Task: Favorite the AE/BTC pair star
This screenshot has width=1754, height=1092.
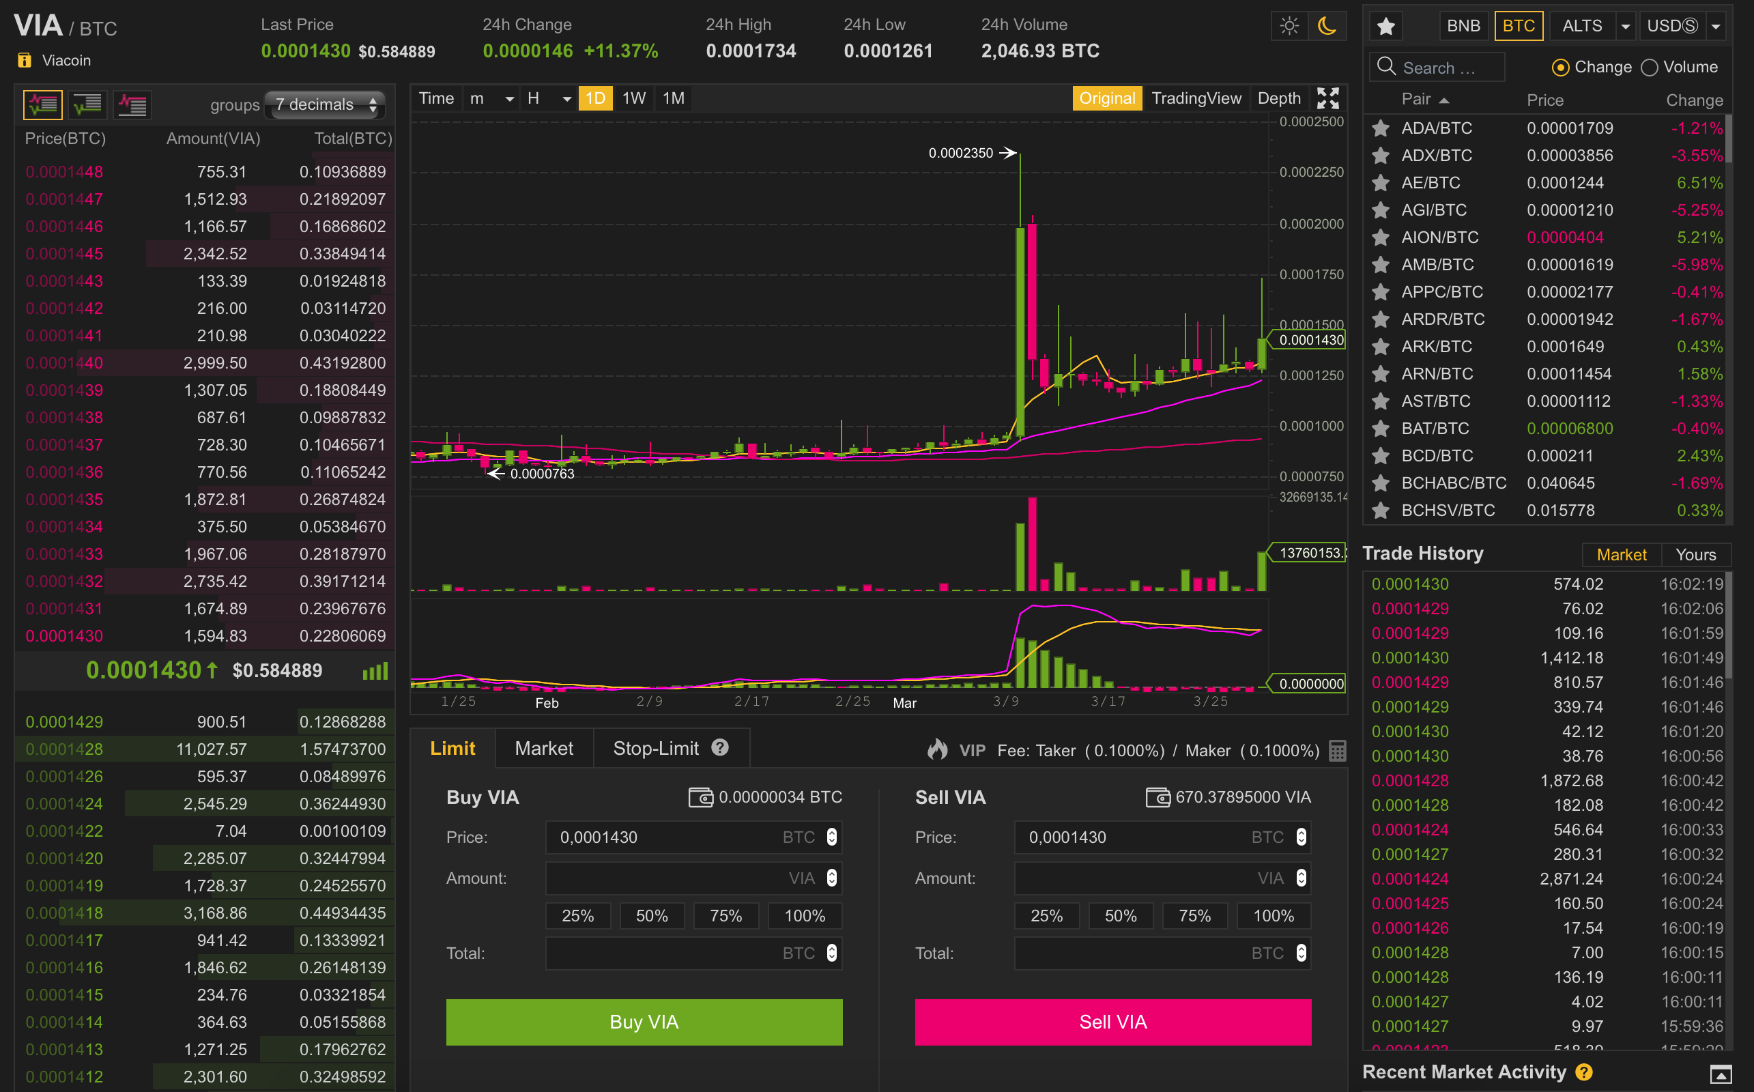Action: (1380, 183)
